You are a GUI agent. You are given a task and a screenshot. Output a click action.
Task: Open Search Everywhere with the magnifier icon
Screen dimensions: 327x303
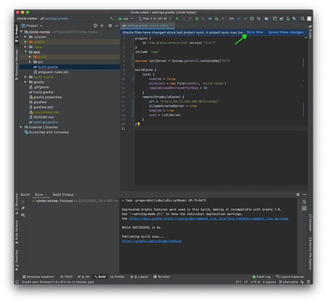point(302,19)
